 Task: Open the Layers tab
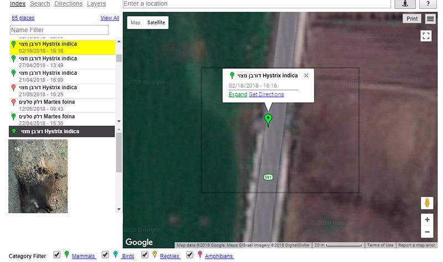96,4
